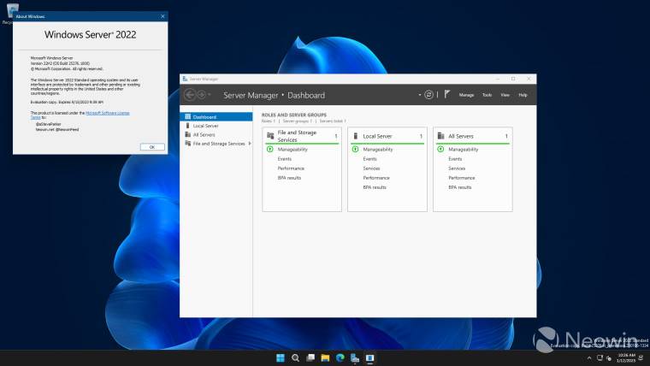Click Manageability status icon in Local Server tile
Image resolution: width=650 pixels, height=366 pixels.
tap(355, 149)
